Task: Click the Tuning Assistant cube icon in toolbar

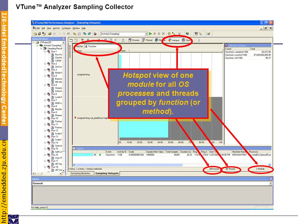Action: click(x=187, y=34)
